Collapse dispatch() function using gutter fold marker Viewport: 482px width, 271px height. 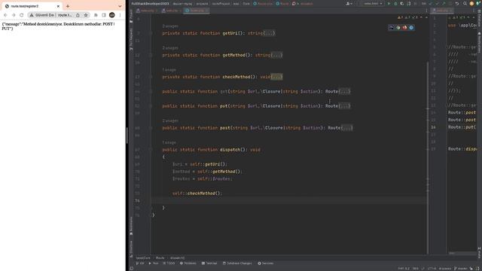(x=151, y=150)
